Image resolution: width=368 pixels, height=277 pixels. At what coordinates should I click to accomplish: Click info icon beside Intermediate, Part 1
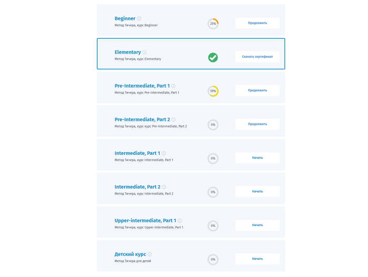tap(163, 153)
